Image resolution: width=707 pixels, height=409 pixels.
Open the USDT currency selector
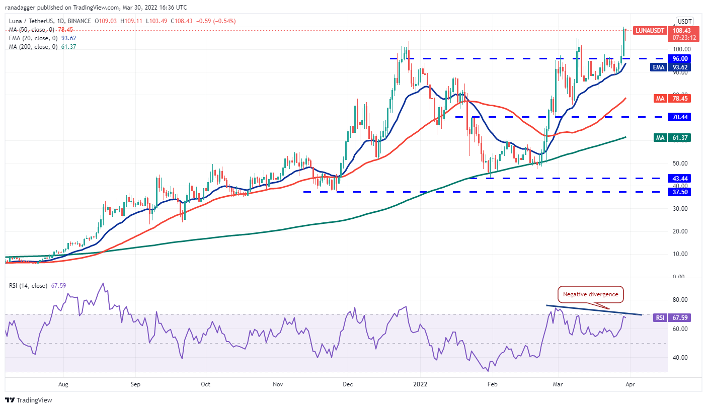tap(684, 21)
